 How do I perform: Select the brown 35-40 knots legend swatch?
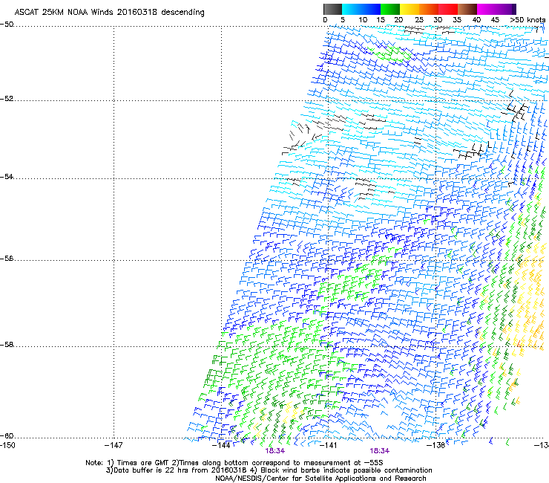coord(467,9)
